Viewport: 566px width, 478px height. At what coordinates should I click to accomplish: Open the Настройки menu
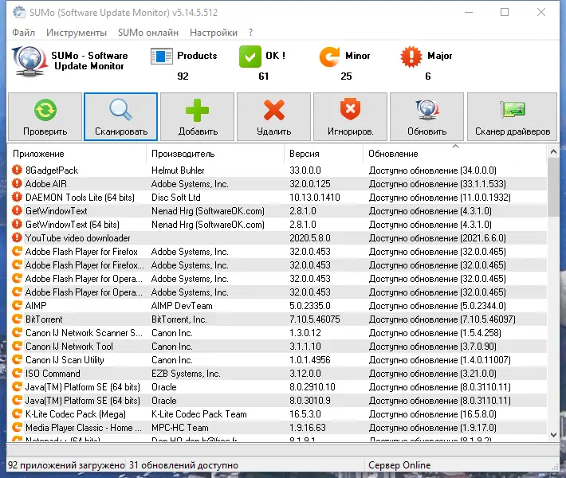coord(214,33)
